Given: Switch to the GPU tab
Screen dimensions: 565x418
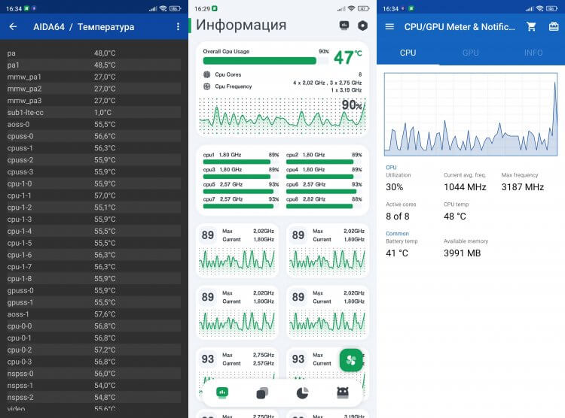Looking at the screenshot, I should click(x=471, y=53).
